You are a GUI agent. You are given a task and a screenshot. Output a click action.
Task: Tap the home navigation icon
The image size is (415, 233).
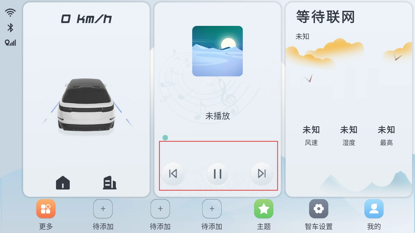pos(63,183)
